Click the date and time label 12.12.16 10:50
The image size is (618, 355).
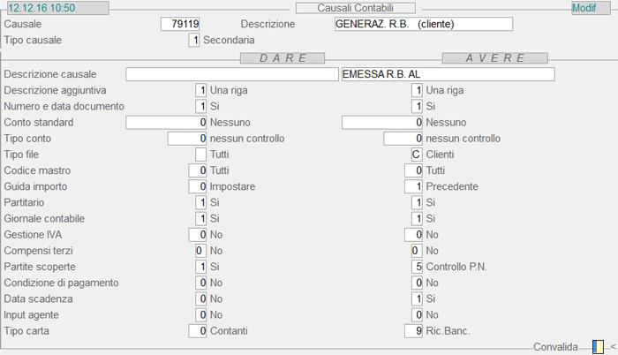[x=58, y=8]
